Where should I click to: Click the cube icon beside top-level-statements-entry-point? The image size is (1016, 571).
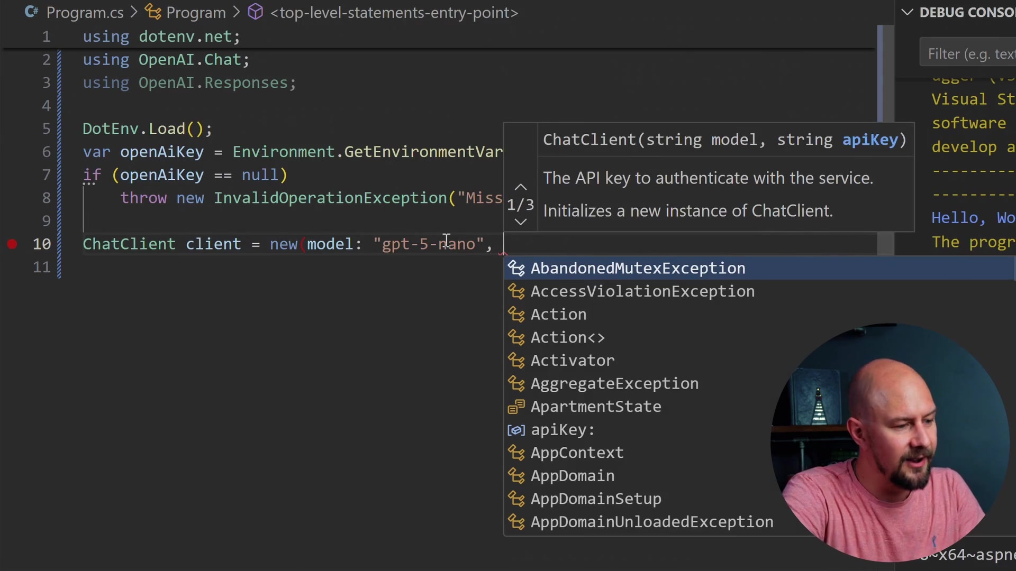pos(255,12)
